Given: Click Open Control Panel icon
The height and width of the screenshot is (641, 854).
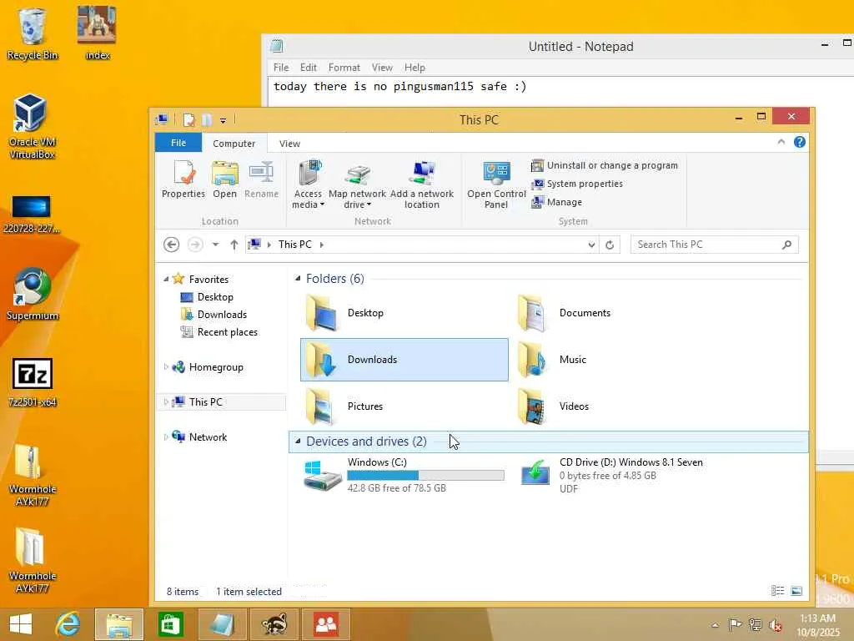Looking at the screenshot, I should click(496, 184).
